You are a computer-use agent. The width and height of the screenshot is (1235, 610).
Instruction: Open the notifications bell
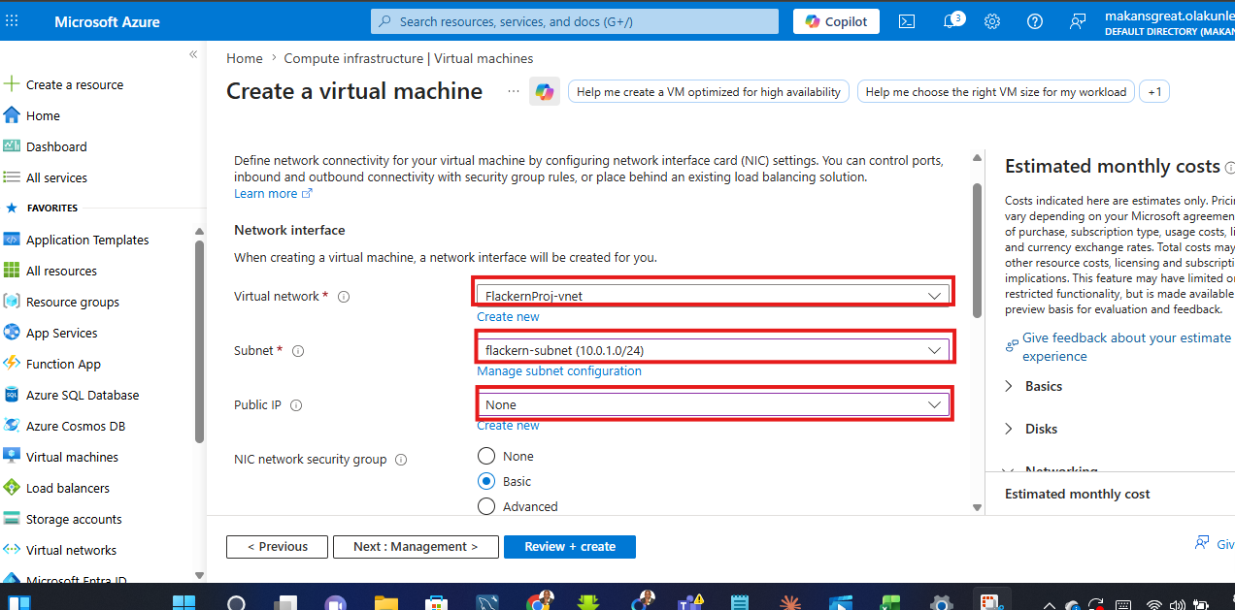click(951, 21)
